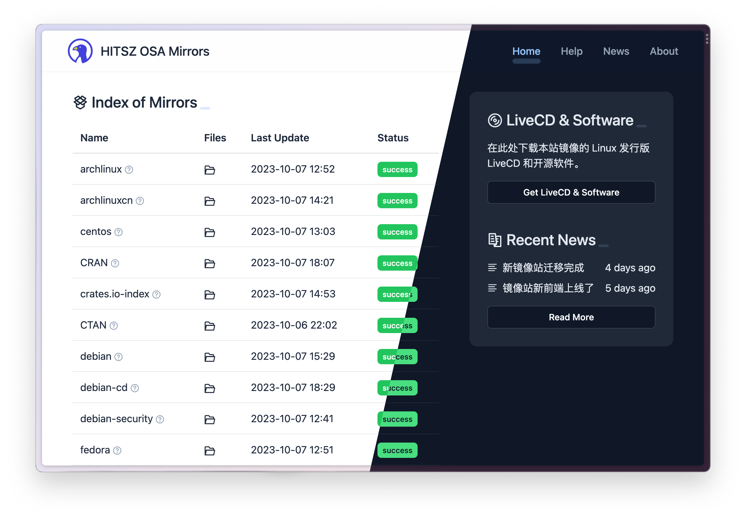746x519 pixels.
Task: Click the help icon next to debian-security
Action: pyautogui.click(x=160, y=420)
